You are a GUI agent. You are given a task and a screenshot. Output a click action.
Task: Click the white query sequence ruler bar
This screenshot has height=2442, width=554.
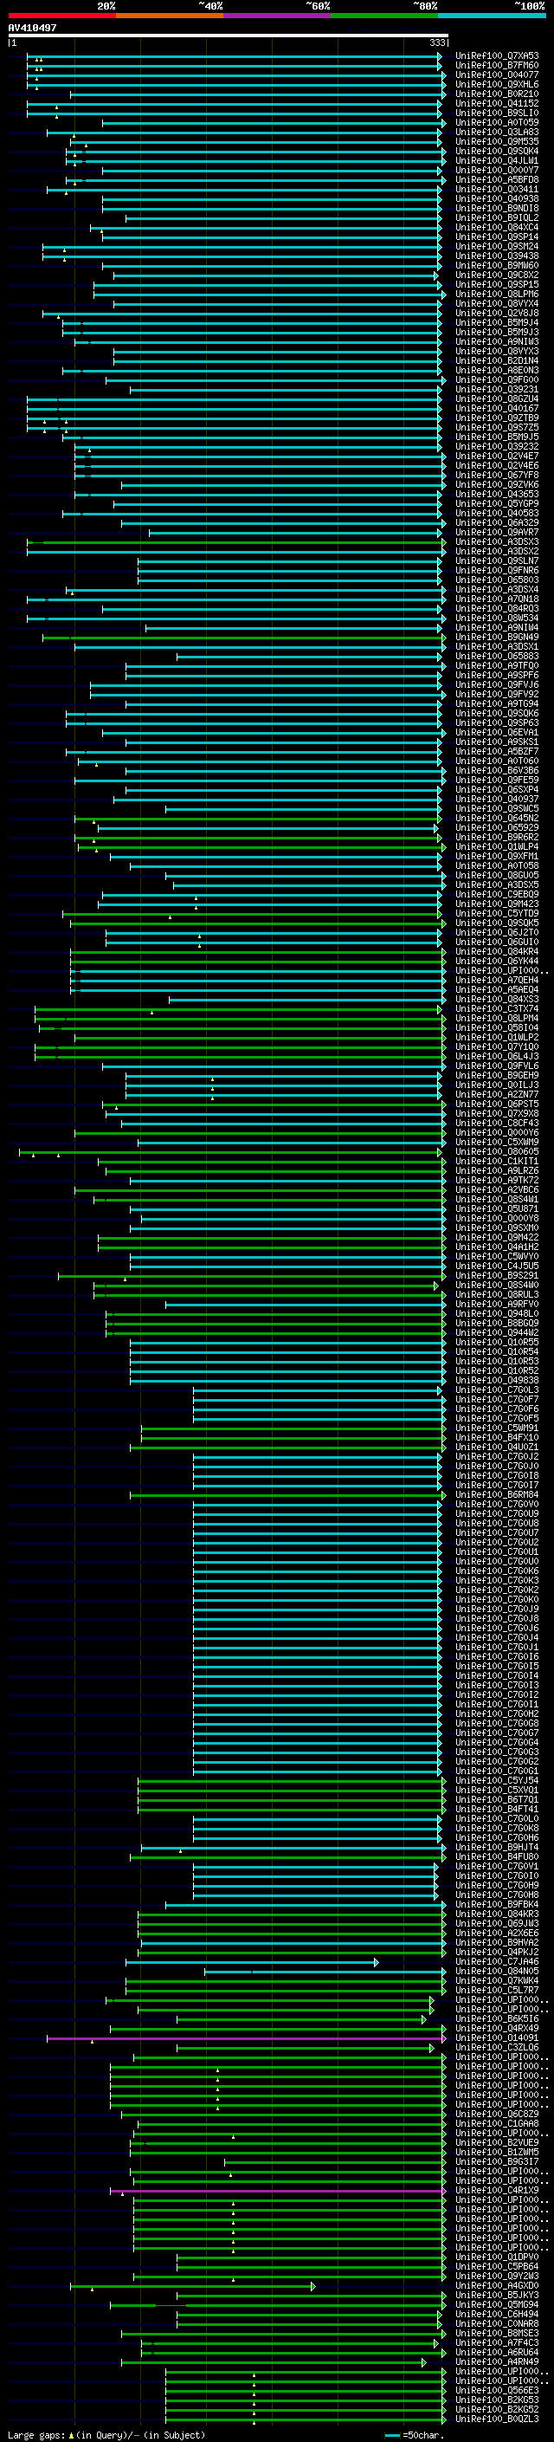229,35
